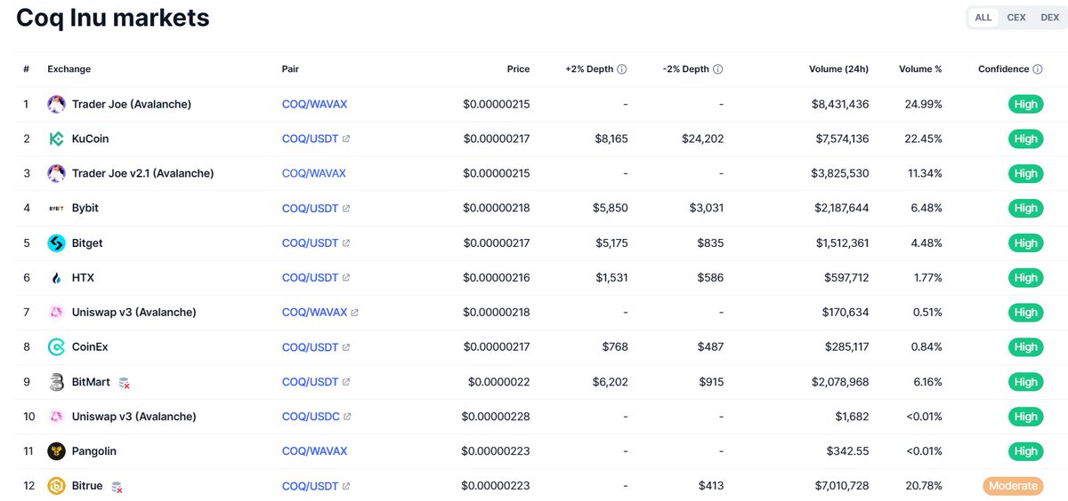Click the $0.0000022 price value
Viewport: 1068px width, 501px height.
(x=499, y=382)
